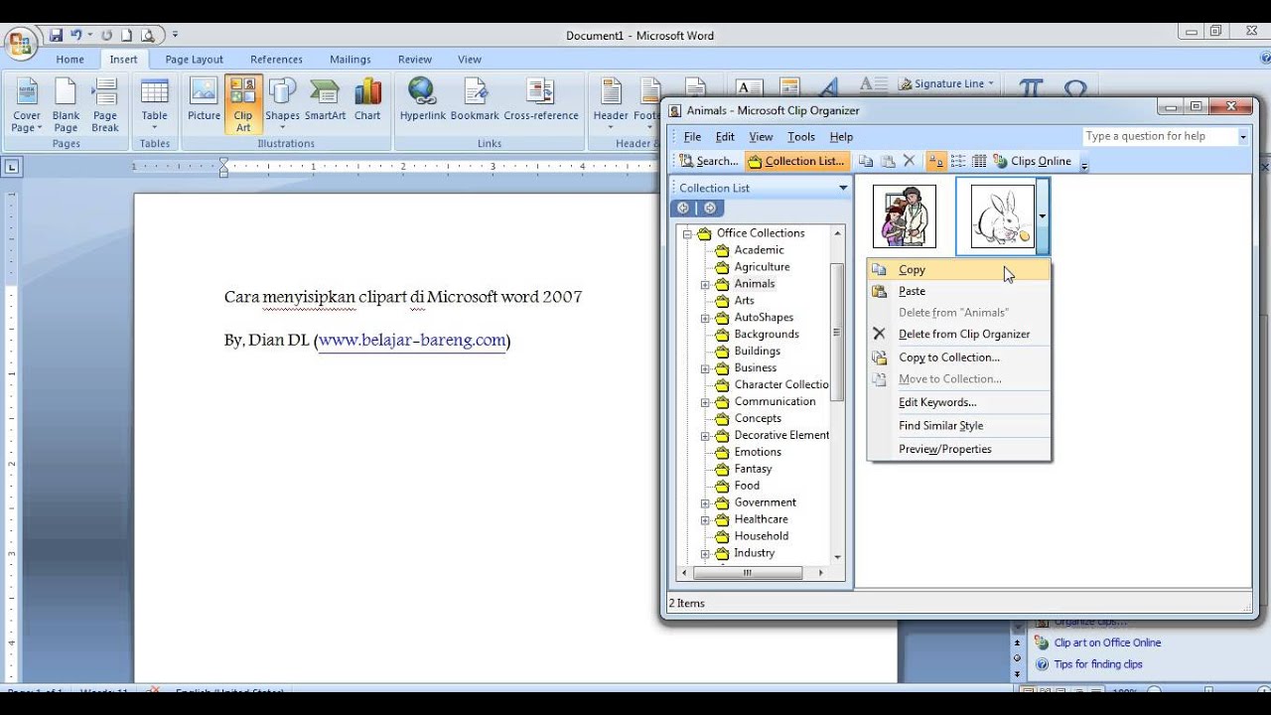1271x715 pixels.
Task: Expand the Animals folder node
Action: [x=705, y=284]
